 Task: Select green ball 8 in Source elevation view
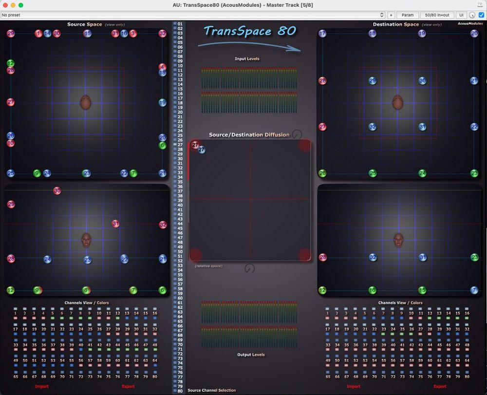point(86,290)
